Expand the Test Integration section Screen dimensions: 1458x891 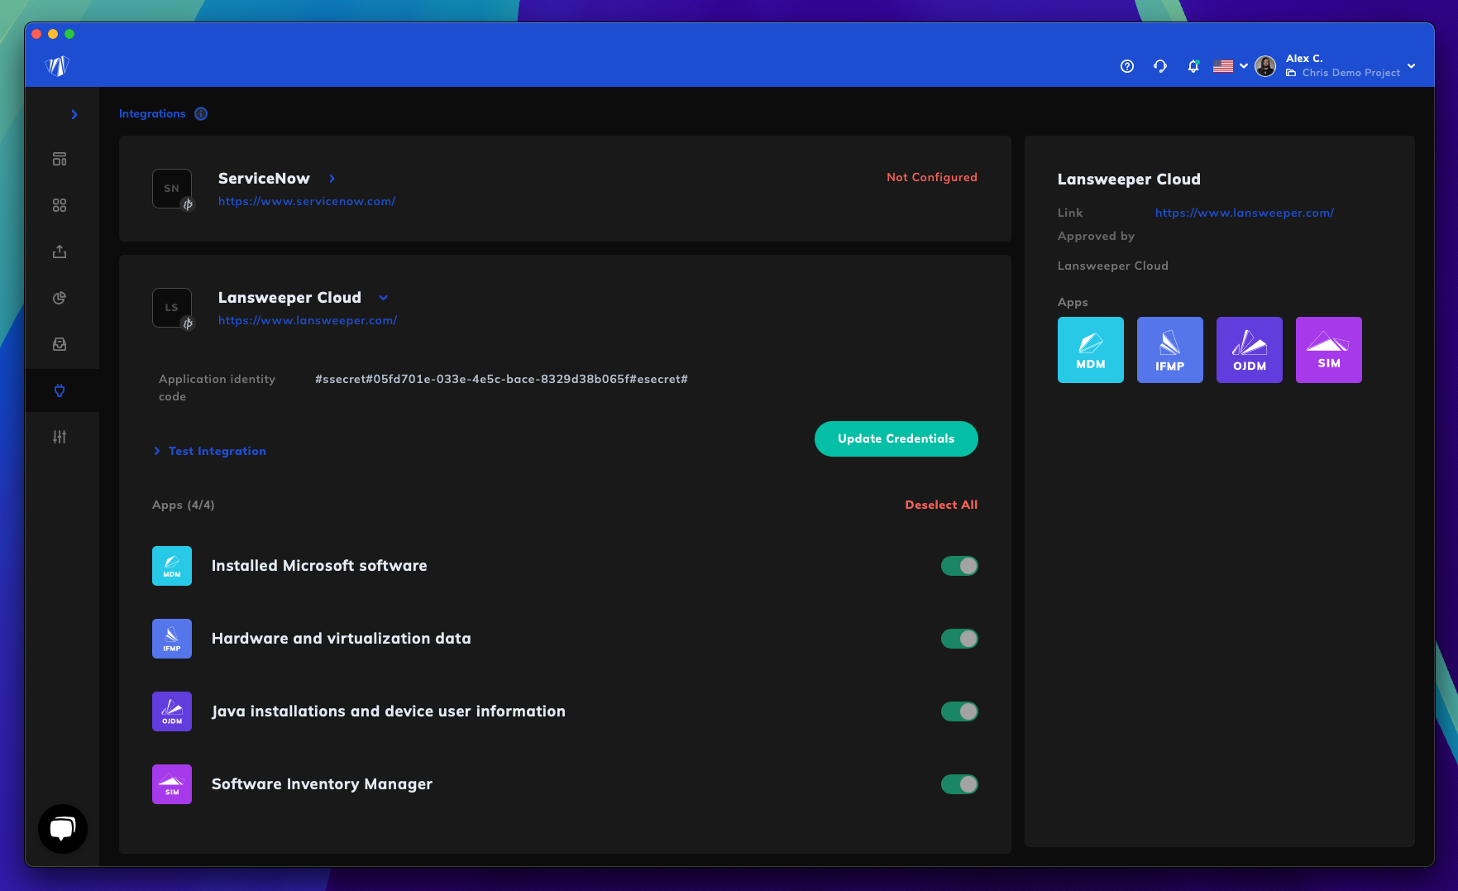coord(210,451)
